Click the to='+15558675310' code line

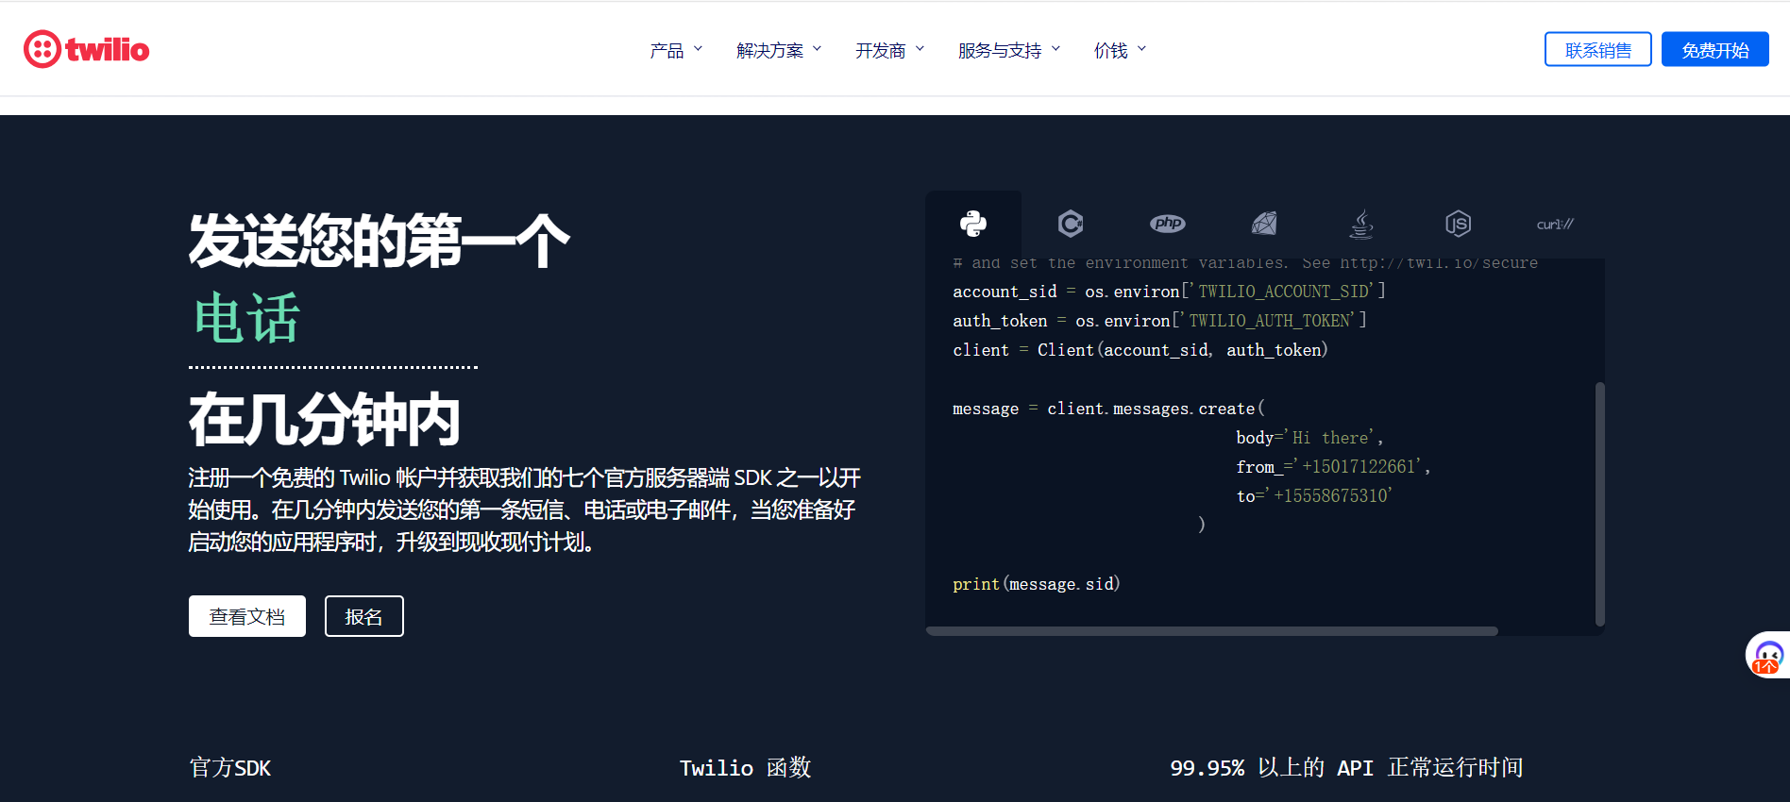(1315, 496)
